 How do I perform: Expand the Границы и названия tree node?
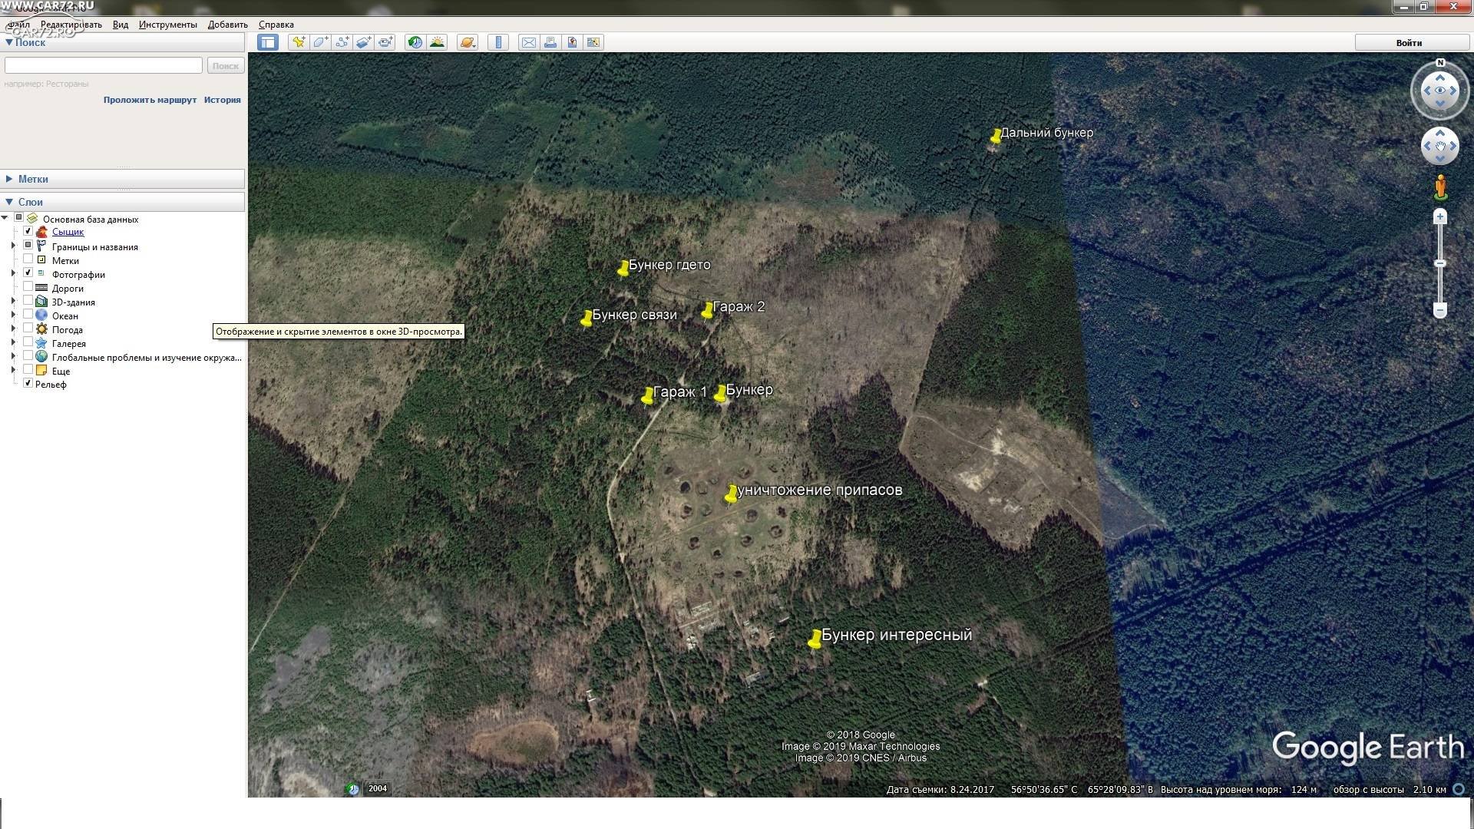point(13,246)
